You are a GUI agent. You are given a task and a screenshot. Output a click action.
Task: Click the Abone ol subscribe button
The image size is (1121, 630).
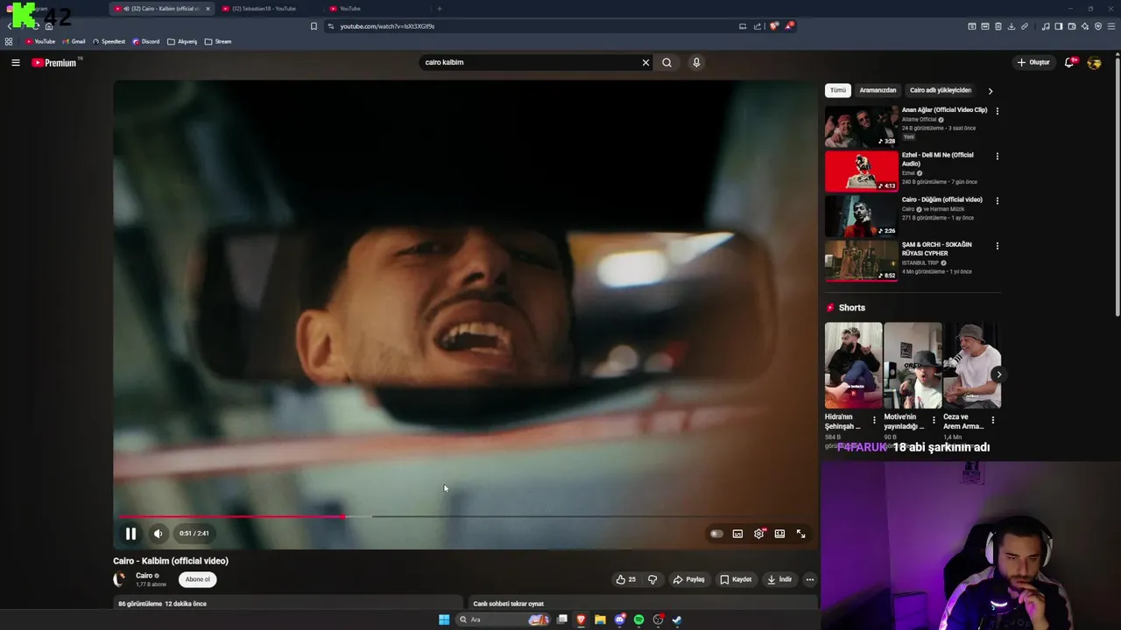[x=198, y=579]
